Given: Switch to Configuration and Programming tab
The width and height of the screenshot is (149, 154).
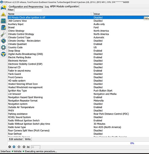Looking at the screenshot, I should click(26, 6).
